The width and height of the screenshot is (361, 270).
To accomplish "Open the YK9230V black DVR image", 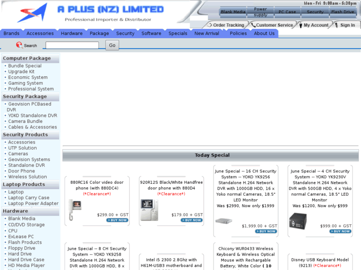I will (x=298, y=221).
